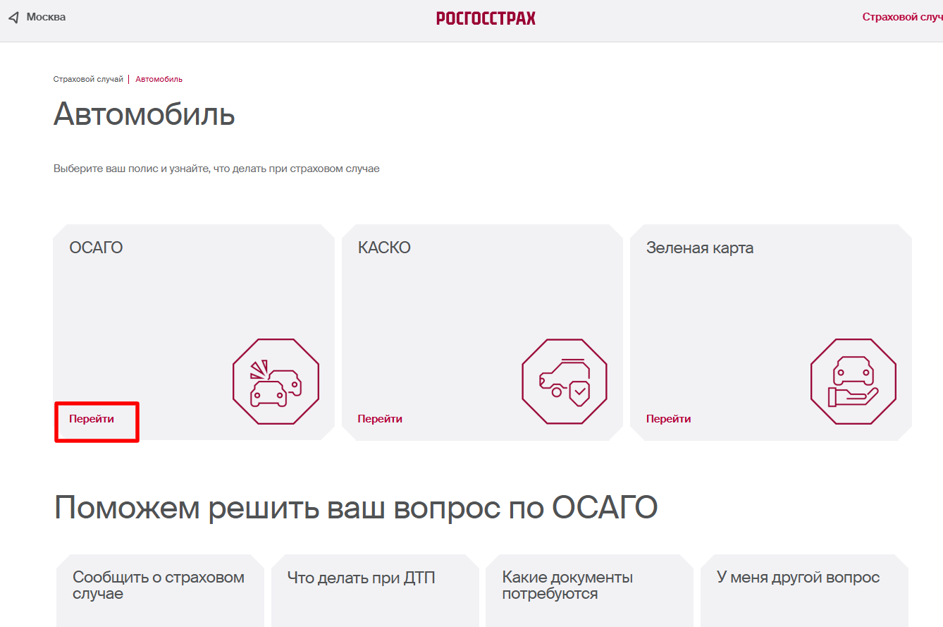Click the Поможем решить ваш вопрос heading
Image resolution: width=943 pixels, height=627 pixels.
(x=356, y=507)
